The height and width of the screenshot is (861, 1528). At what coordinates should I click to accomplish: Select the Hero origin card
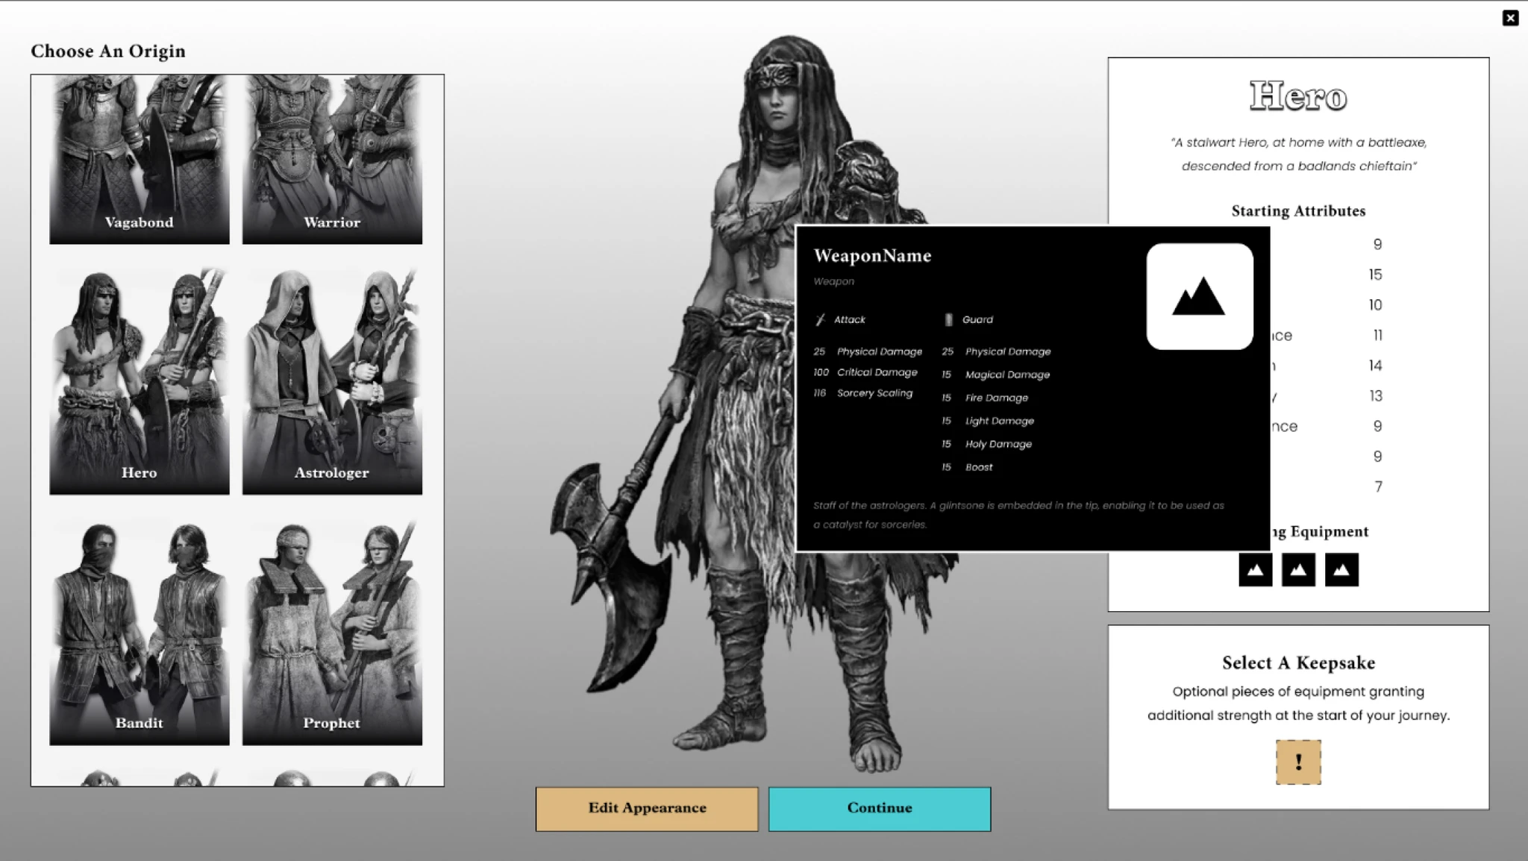pyautogui.click(x=140, y=381)
